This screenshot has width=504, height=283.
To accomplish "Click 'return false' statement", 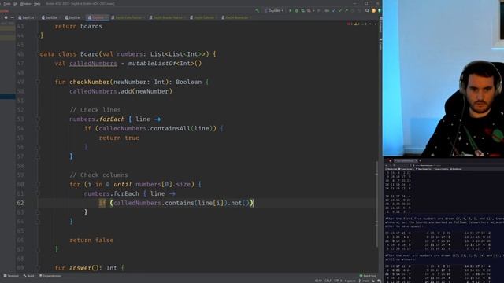I will 91,240.
